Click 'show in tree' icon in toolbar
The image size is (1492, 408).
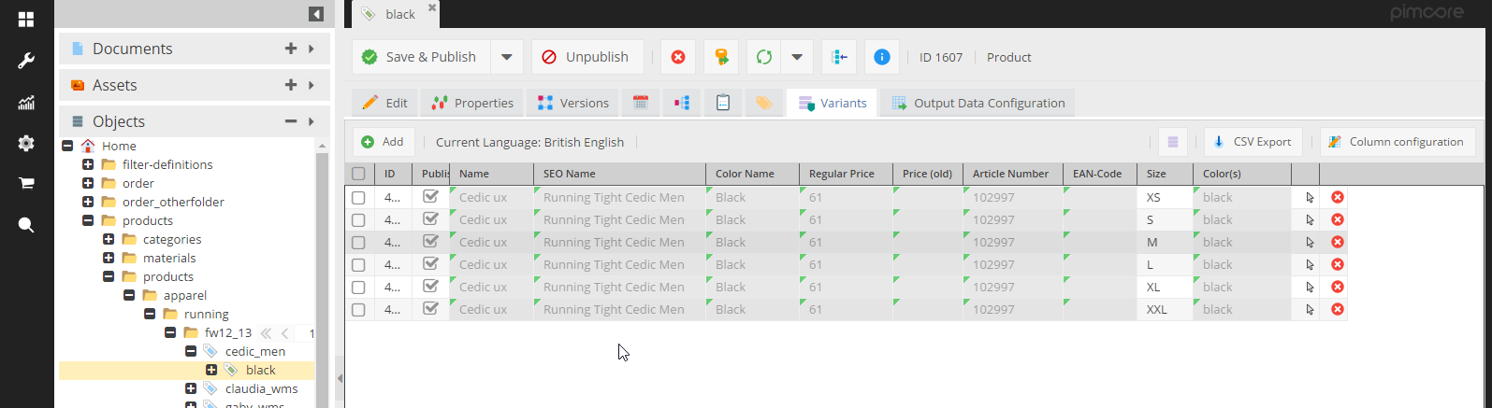(x=839, y=57)
